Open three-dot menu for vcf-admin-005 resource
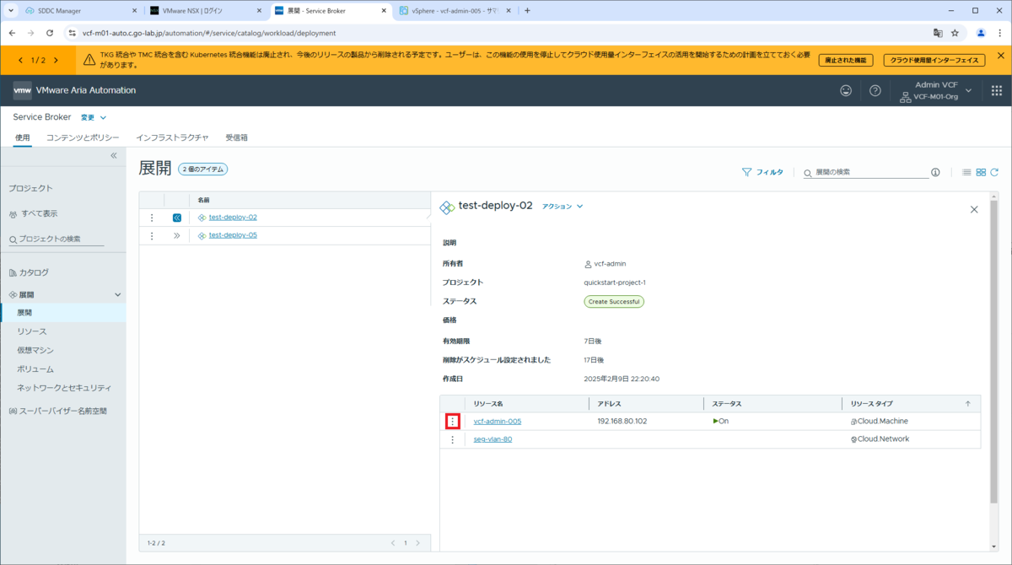Screen dimensions: 1012x565 tap(453, 421)
